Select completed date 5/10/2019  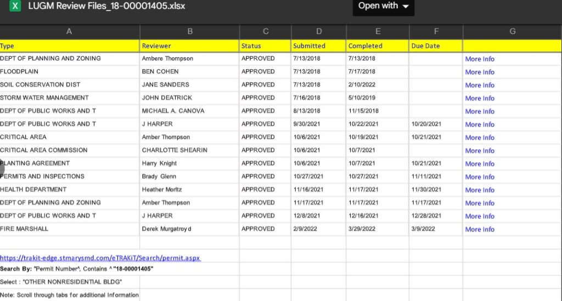point(378,98)
